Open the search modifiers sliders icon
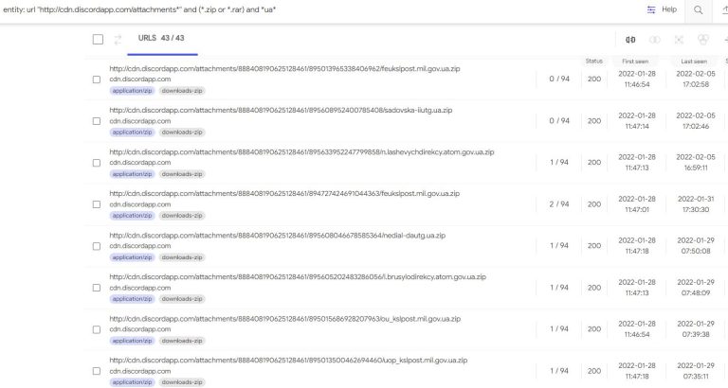Screen dimensions: 728x388 (x=651, y=9)
